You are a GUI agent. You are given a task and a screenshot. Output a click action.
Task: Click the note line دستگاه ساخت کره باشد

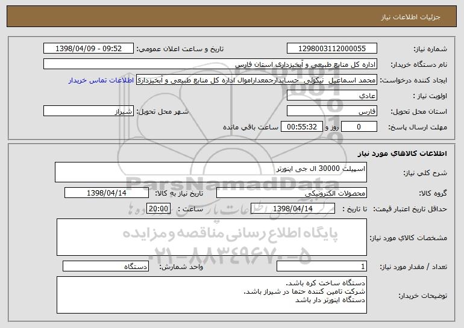(x=325, y=283)
